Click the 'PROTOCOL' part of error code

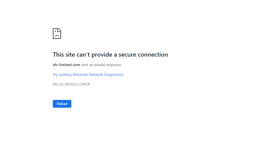point(72,84)
